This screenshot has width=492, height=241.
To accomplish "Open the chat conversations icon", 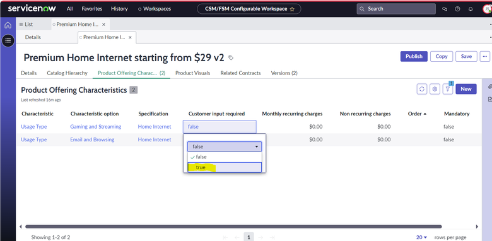I will click(444, 9).
